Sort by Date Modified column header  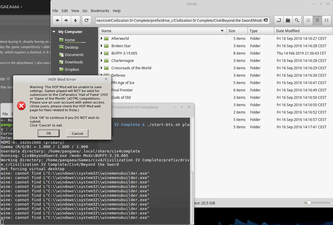click(x=304, y=31)
